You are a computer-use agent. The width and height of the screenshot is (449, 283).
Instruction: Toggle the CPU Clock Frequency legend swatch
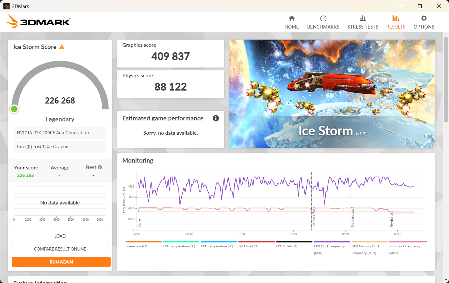click(x=332, y=242)
